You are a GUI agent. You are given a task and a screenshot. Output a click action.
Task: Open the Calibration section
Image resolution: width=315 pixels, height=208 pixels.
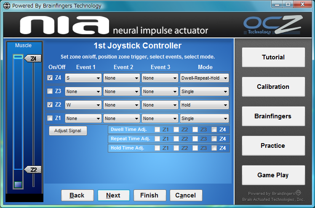273,87
